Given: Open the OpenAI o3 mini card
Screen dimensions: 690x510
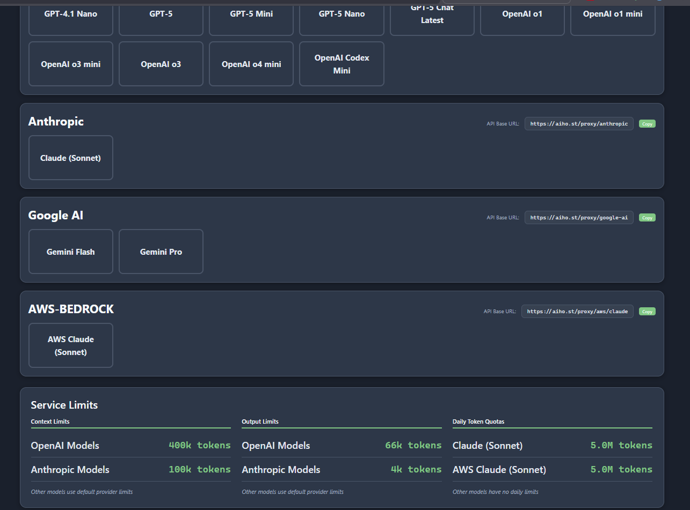Looking at the screenshot, I should [x=71, y=64].
